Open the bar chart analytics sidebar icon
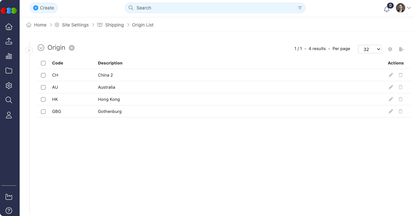 click(9, 56)
